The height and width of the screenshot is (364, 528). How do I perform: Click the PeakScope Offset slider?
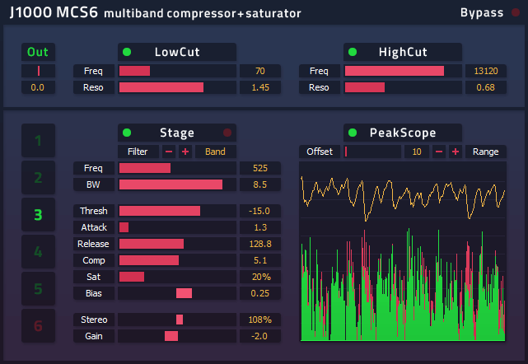point(372,152)
